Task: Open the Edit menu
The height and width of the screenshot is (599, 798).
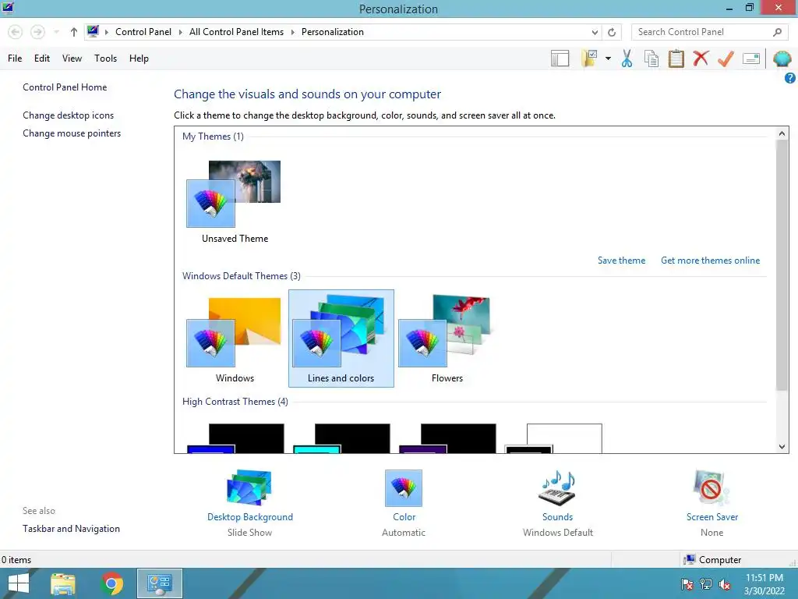Action: click(x=42, y=58)
